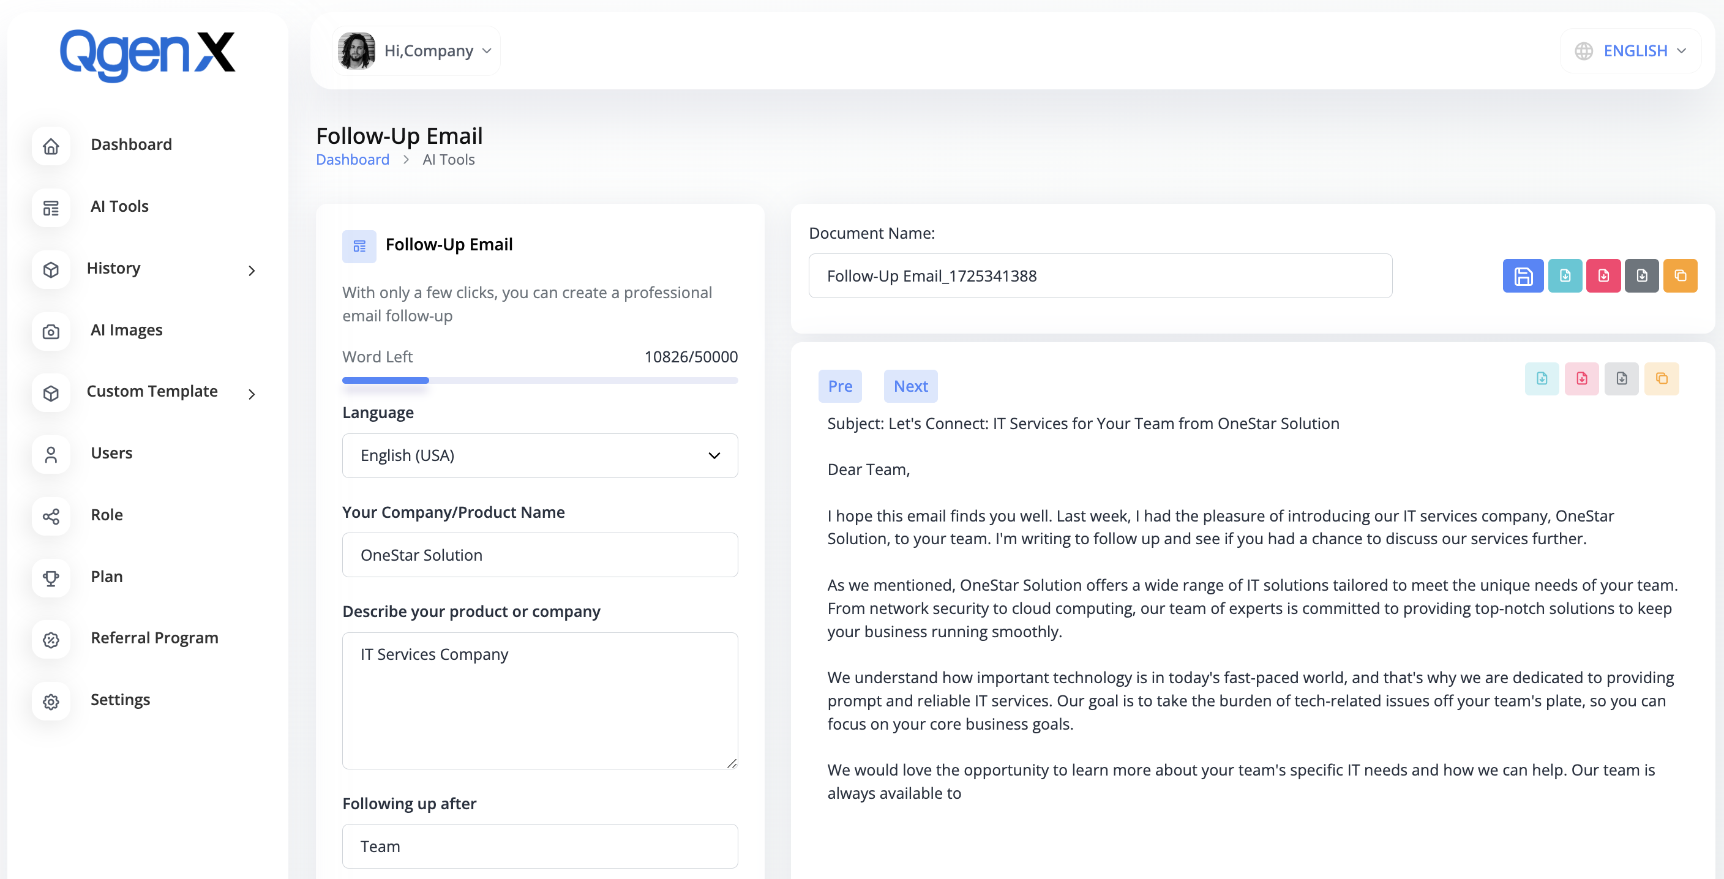Click the dark gray download icon beside document name
Screen dimensions: 1724x879
click(1642, 275)
